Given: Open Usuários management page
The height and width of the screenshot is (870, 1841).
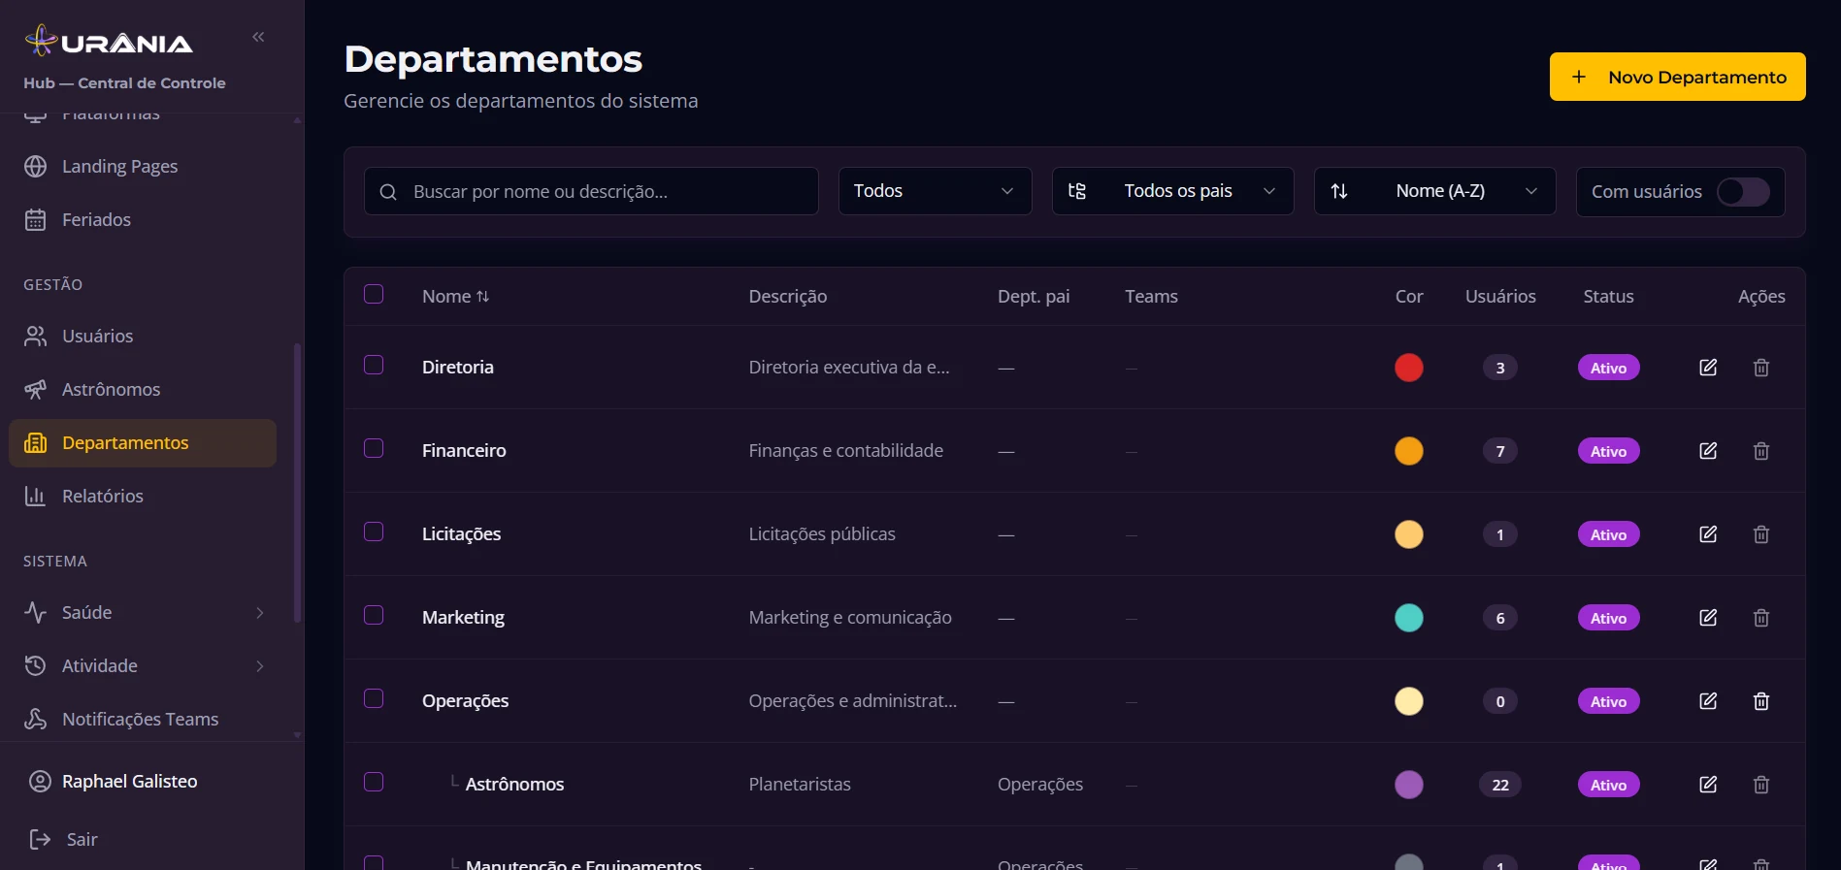Looking at the screenshot, I should pyautogui.click(x=144, y=336).
